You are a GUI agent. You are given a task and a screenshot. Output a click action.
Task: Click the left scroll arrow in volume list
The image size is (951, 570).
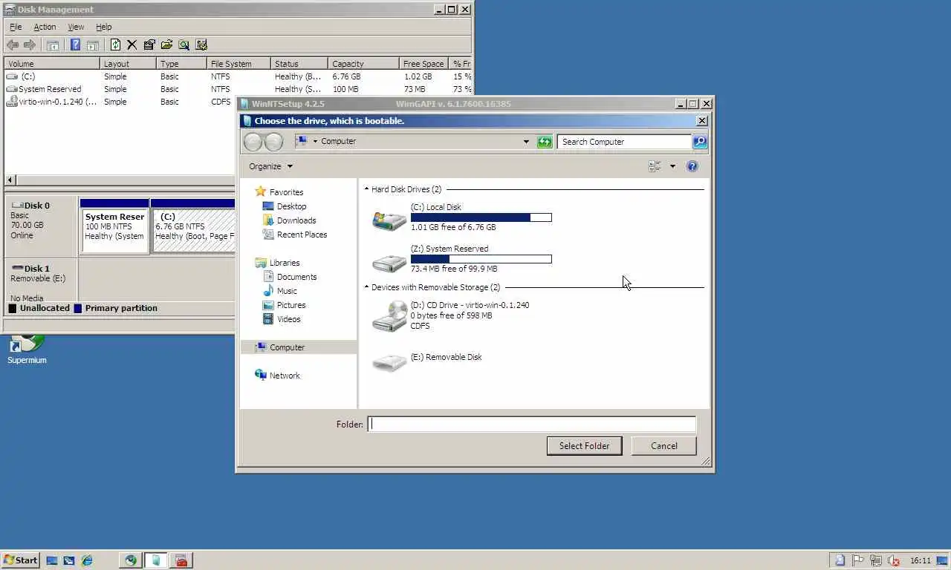(x=10, y=180)
